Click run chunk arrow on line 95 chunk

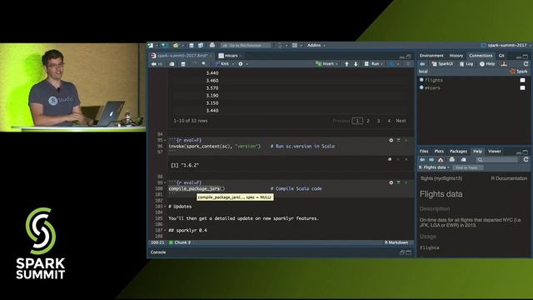(x=406, y=140)
